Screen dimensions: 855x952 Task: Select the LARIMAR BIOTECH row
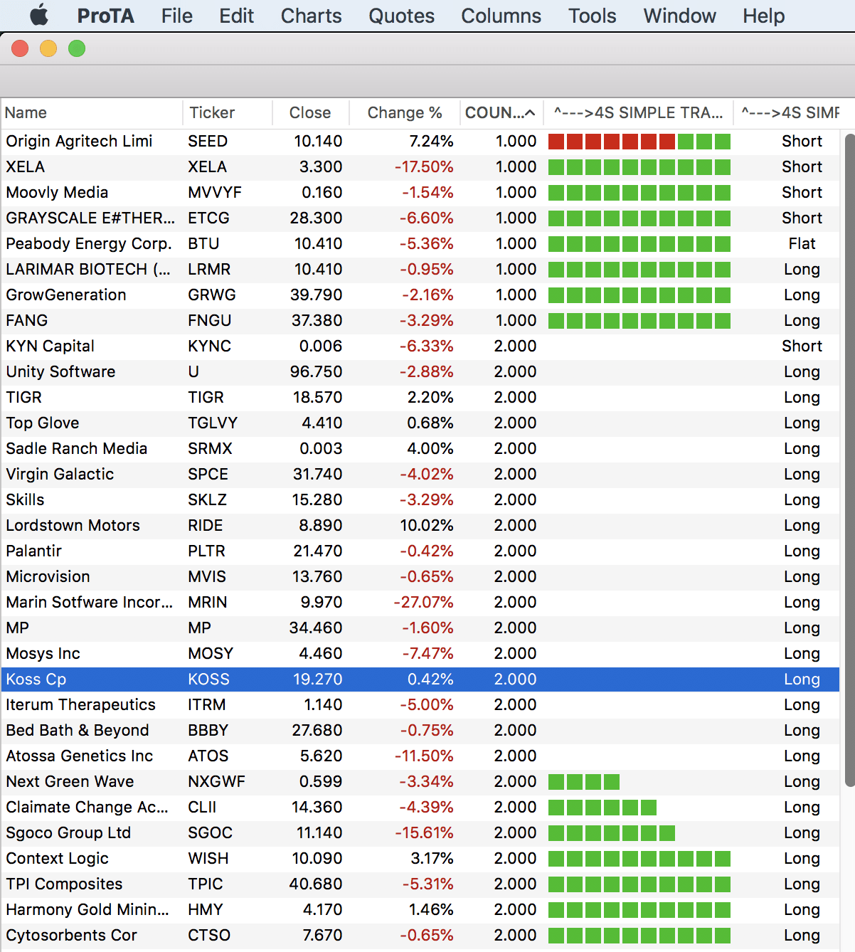click(420, 269)
